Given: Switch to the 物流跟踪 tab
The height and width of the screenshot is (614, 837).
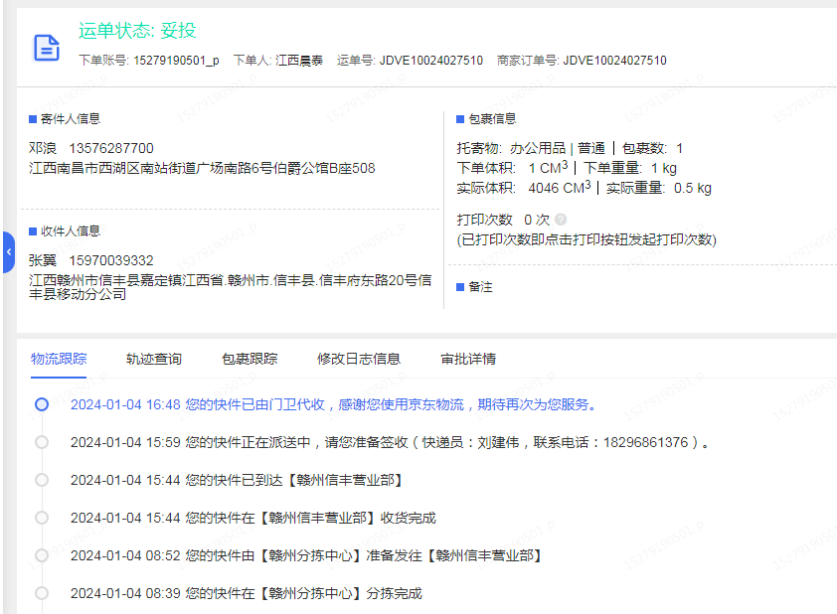Looking at the screenshot, I should pos(59,359).
